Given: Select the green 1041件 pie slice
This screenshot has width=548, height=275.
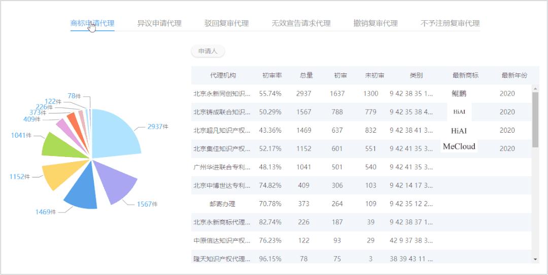Looking at the screenshot, I should pos(61,146).
